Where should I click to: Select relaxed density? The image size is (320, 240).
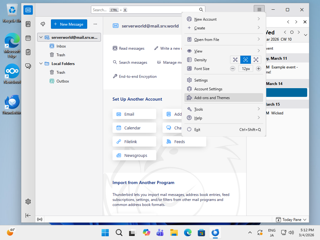pyautogui.click(x=256, y=60)
